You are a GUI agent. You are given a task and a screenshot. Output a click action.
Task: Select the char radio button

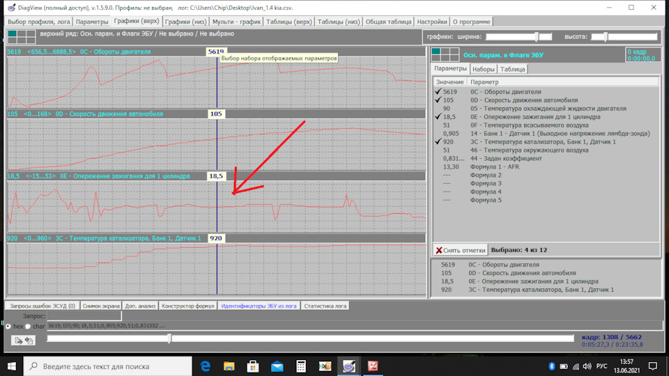(28, 326)
